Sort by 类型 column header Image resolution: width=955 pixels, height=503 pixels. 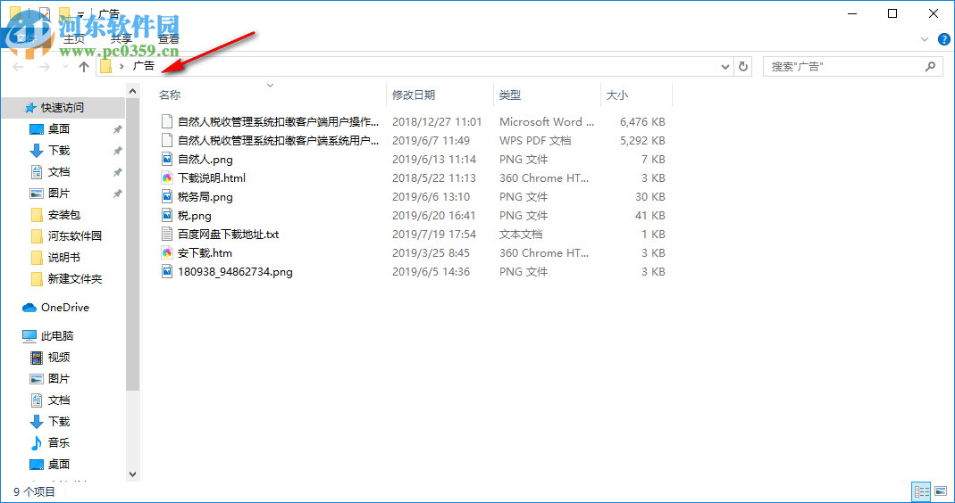pos(547,95)
